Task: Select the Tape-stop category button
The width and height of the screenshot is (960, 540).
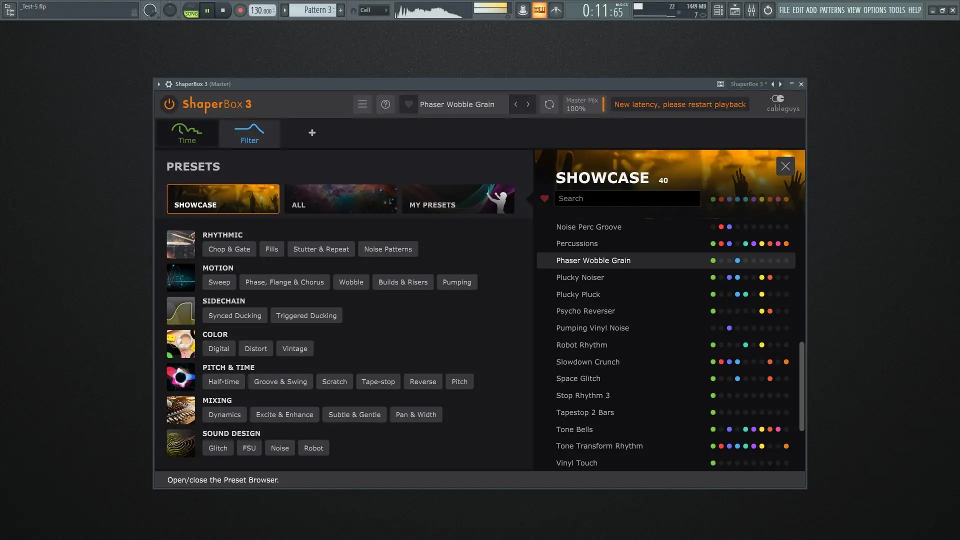Action: click(x=378, y=381)
